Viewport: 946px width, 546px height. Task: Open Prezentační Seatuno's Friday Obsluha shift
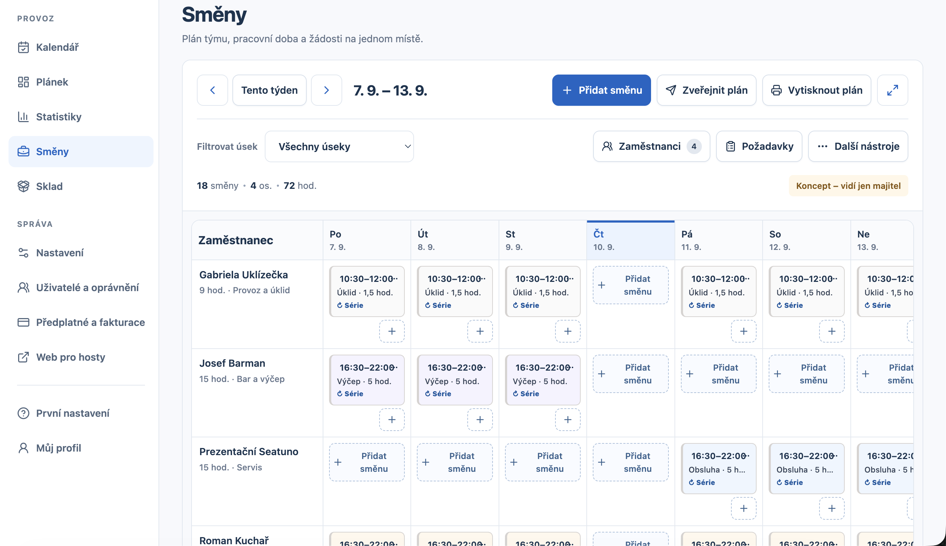(x=719, y=469)
